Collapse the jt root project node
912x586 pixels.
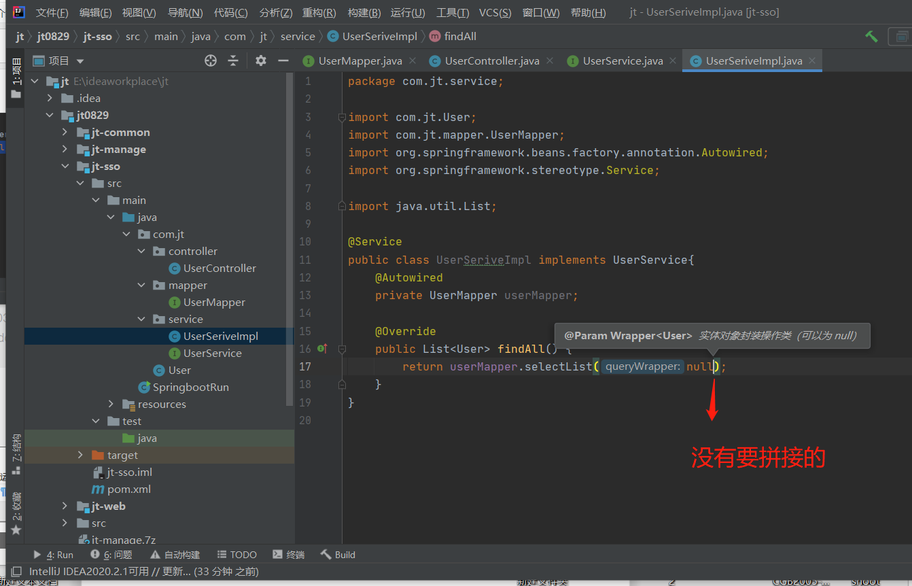[x=35, y=82]
